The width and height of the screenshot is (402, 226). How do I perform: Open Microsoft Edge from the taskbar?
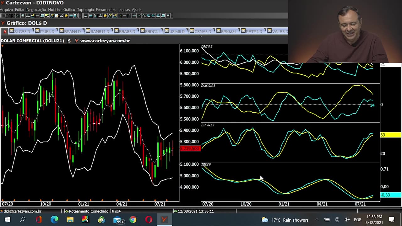coord(54,220)
